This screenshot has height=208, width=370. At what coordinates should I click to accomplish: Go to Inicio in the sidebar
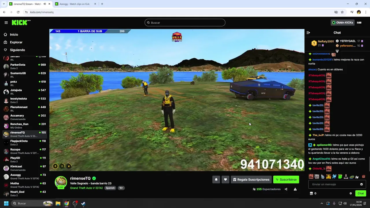14,34
